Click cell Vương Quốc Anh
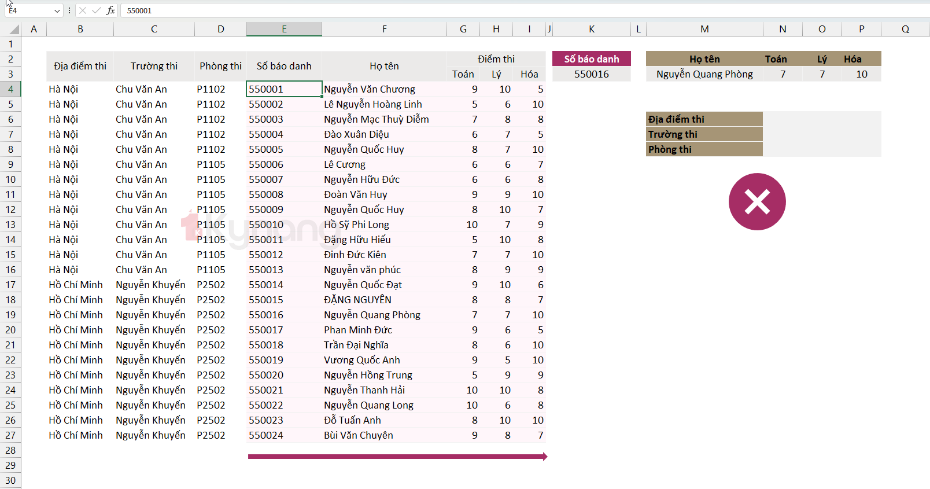Image resolution: width=930 pixels, height=489 pixels. [x=384, y=360]
